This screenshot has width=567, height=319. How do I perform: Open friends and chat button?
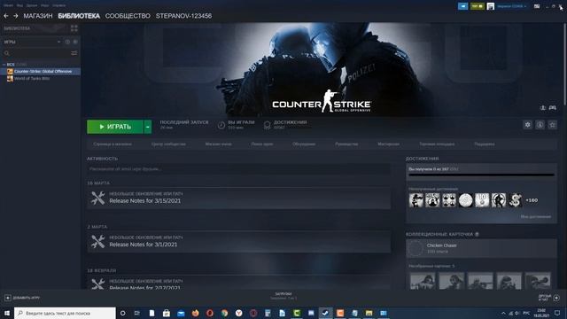[x=549, y=298]
